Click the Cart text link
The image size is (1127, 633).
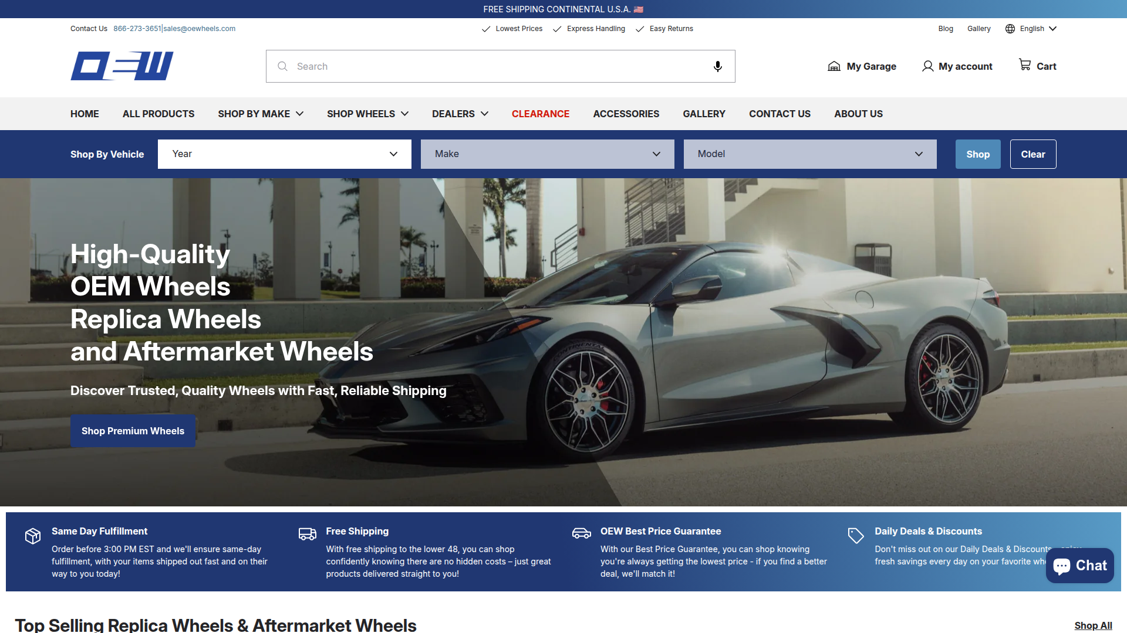[x=1046, y=66]
